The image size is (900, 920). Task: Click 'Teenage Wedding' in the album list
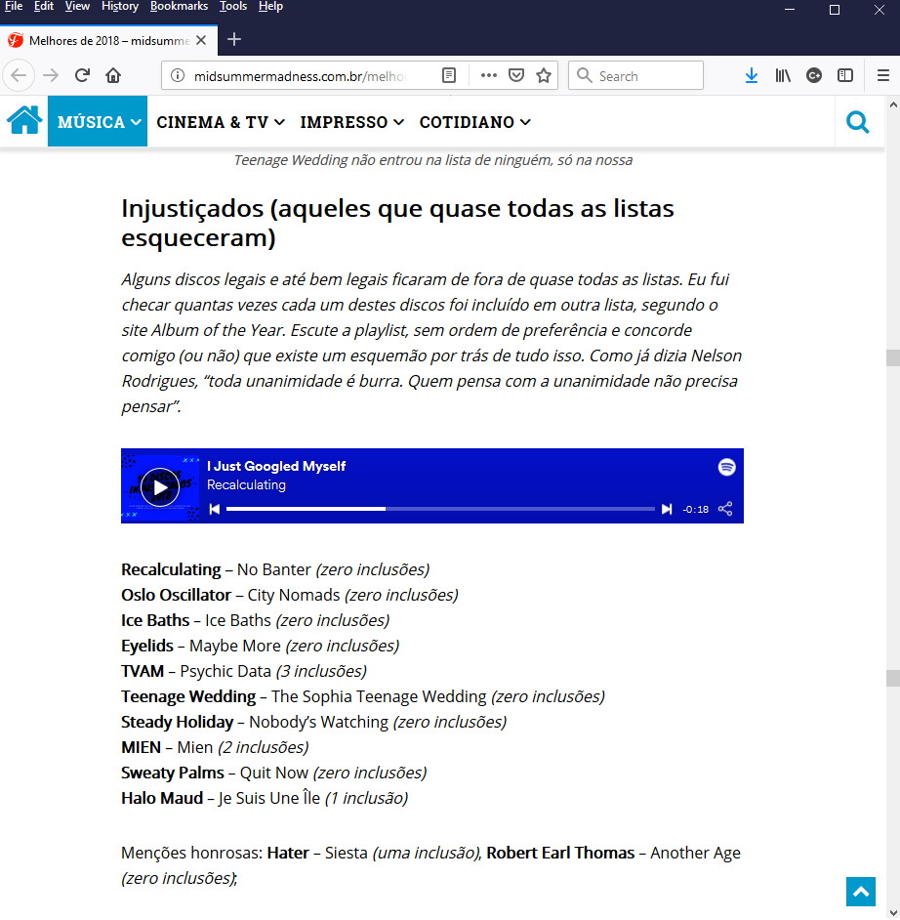[188, 696]
